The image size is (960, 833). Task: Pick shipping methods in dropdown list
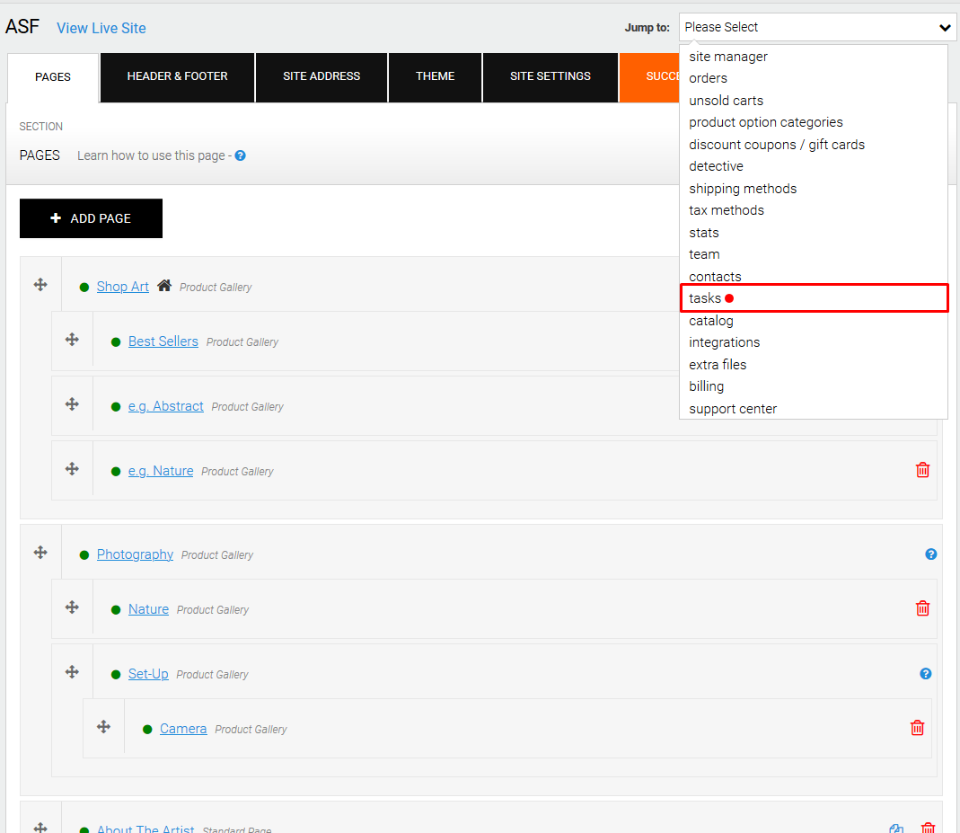tap(743, 189)
